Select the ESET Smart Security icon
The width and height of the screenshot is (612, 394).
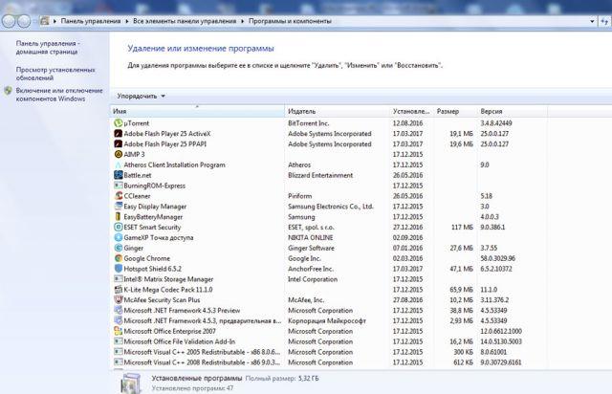point(118,227)
